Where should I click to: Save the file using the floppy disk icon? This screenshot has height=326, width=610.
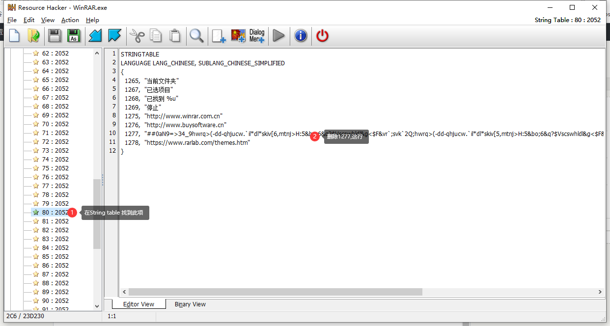coord(54,35)
